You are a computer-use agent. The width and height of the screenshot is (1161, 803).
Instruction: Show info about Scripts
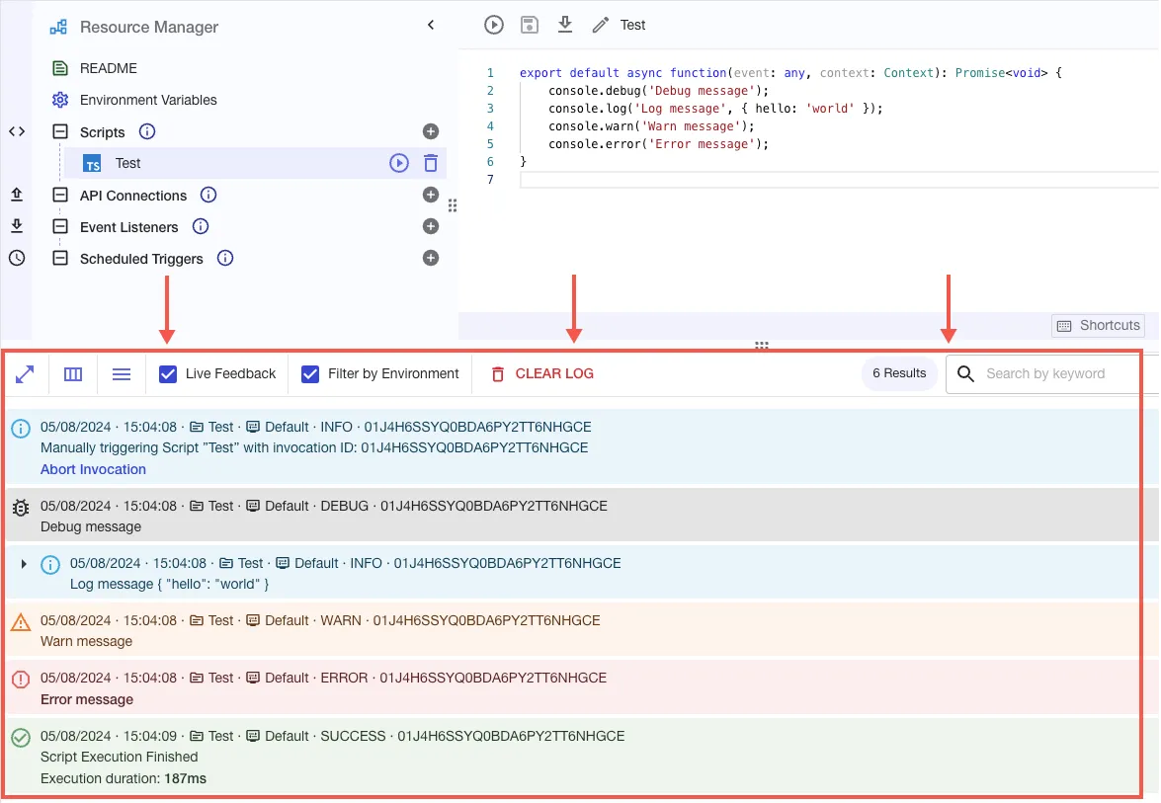pyautogui.click(x=147, y=131)
